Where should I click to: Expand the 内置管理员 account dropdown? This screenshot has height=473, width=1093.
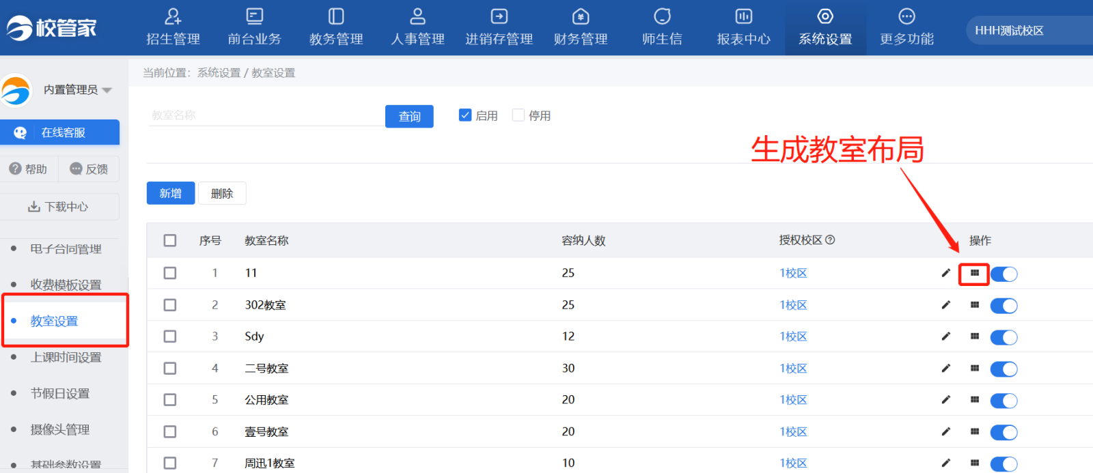tap(107, 90)
